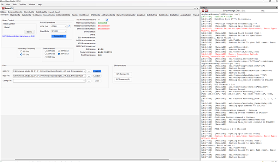Image resolution: width=278 pixels, height=162 pixels.
Task: Expand the MSS FW path dropdown
Action: click(84, 76)
